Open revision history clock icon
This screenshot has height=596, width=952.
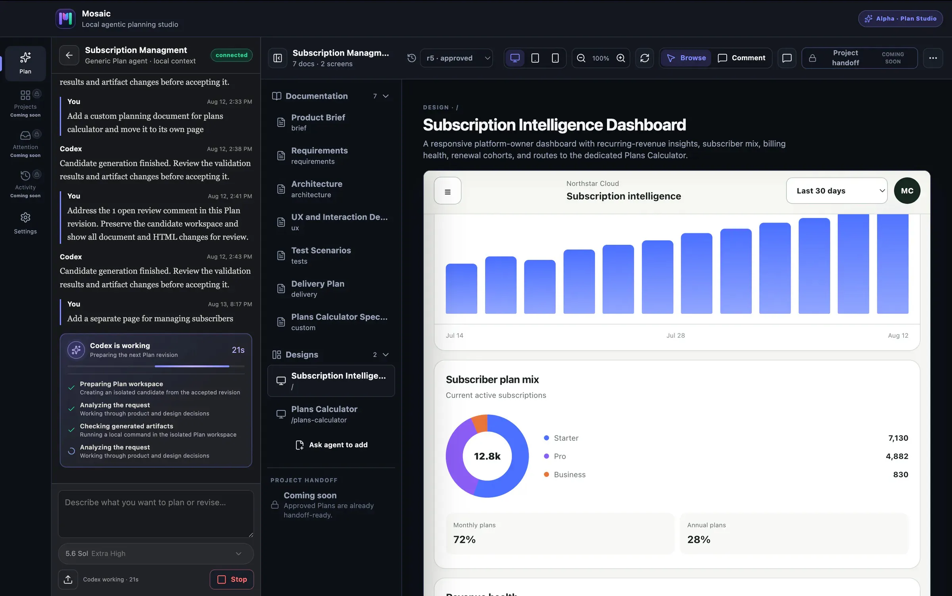coord(412,58)
